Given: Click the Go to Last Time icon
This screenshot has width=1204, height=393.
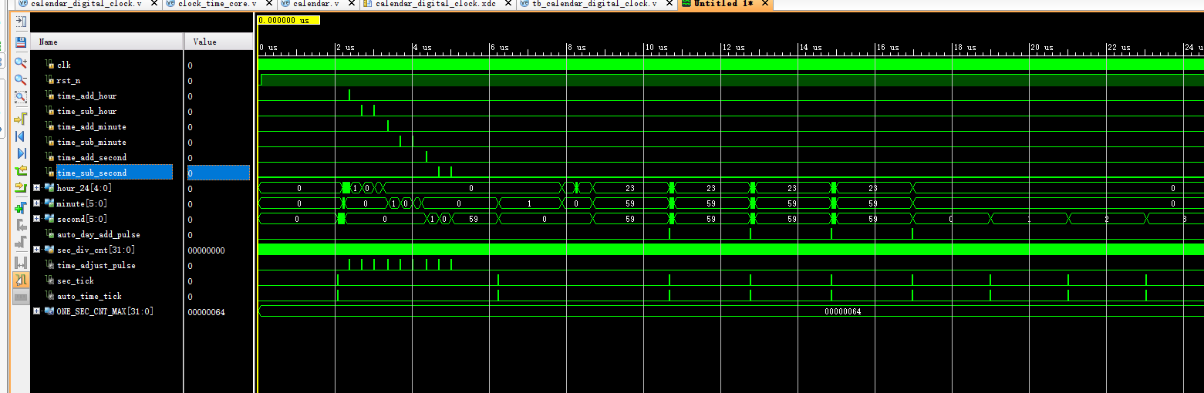Looking at the screenshot, I should coord(21,153).
